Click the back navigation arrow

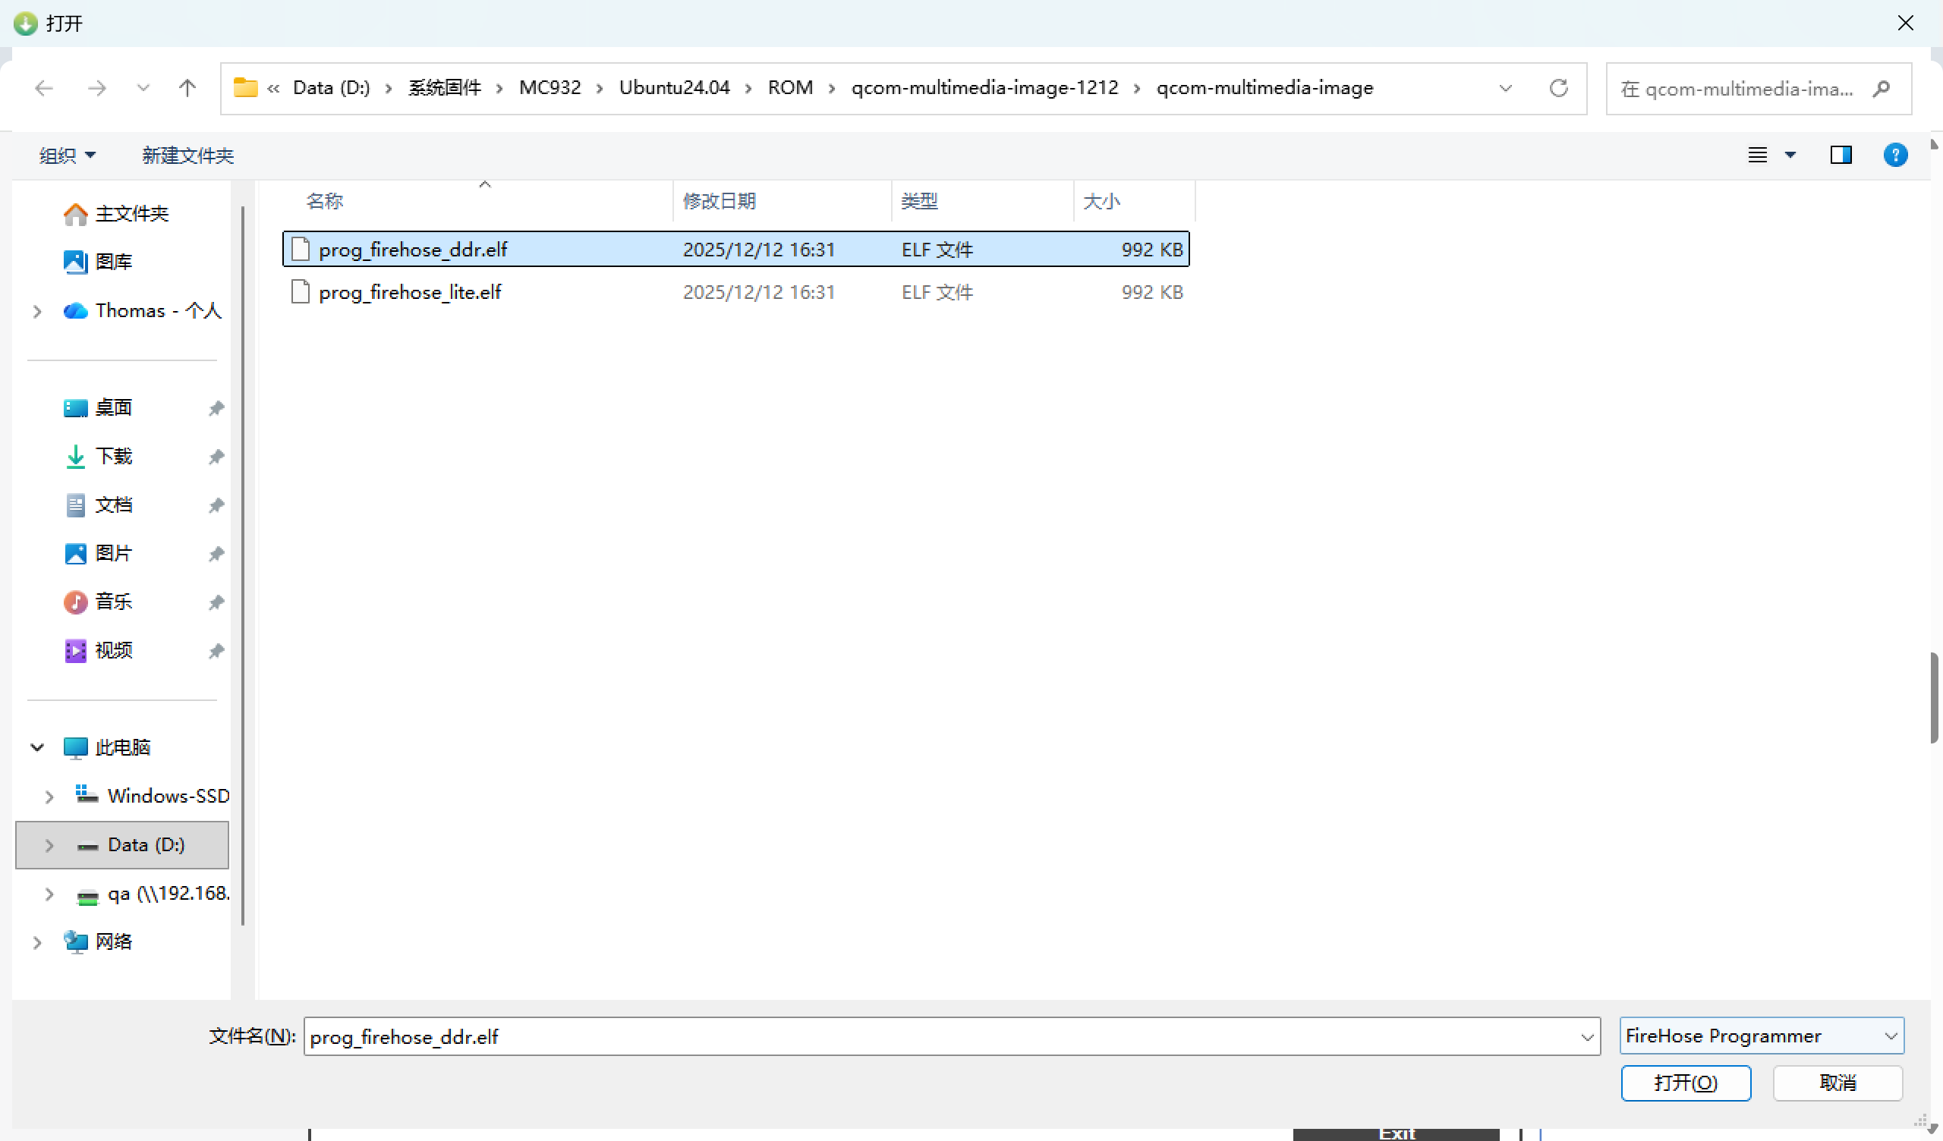(x=44, y=88)
